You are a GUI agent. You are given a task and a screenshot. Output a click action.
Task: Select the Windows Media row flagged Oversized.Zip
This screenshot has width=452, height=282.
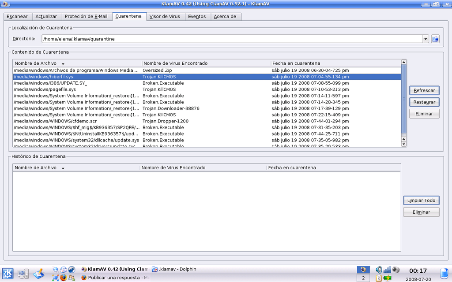click(x=207, y=70)
